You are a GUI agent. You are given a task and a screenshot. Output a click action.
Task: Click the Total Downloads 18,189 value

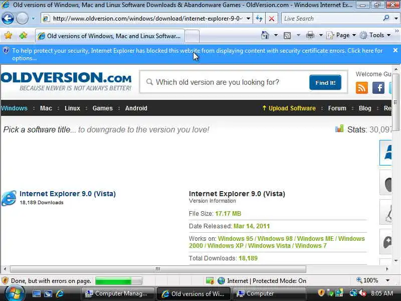pos(248,258)
